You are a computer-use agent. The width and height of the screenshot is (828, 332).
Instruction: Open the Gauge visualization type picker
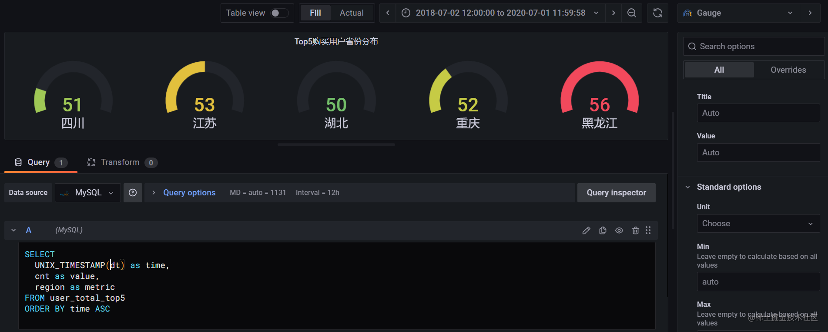point(738,13)
